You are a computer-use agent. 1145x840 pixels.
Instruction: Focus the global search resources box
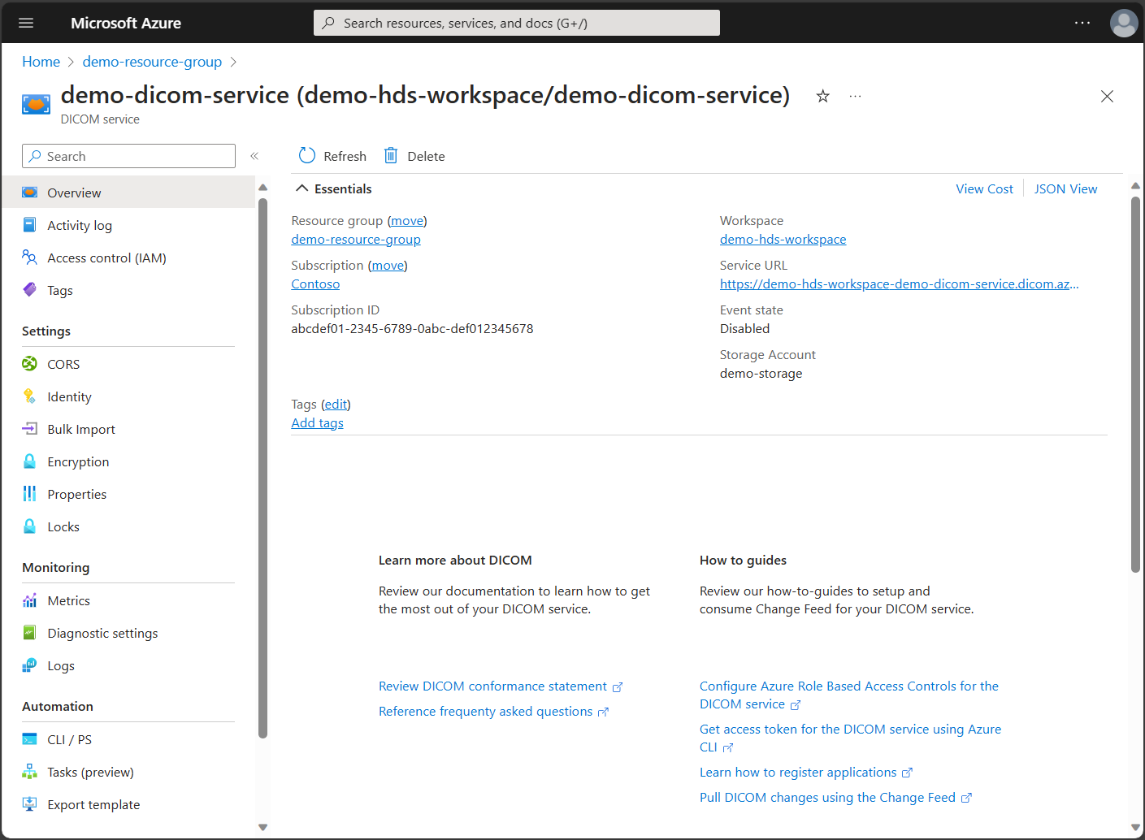click(517, 23)
